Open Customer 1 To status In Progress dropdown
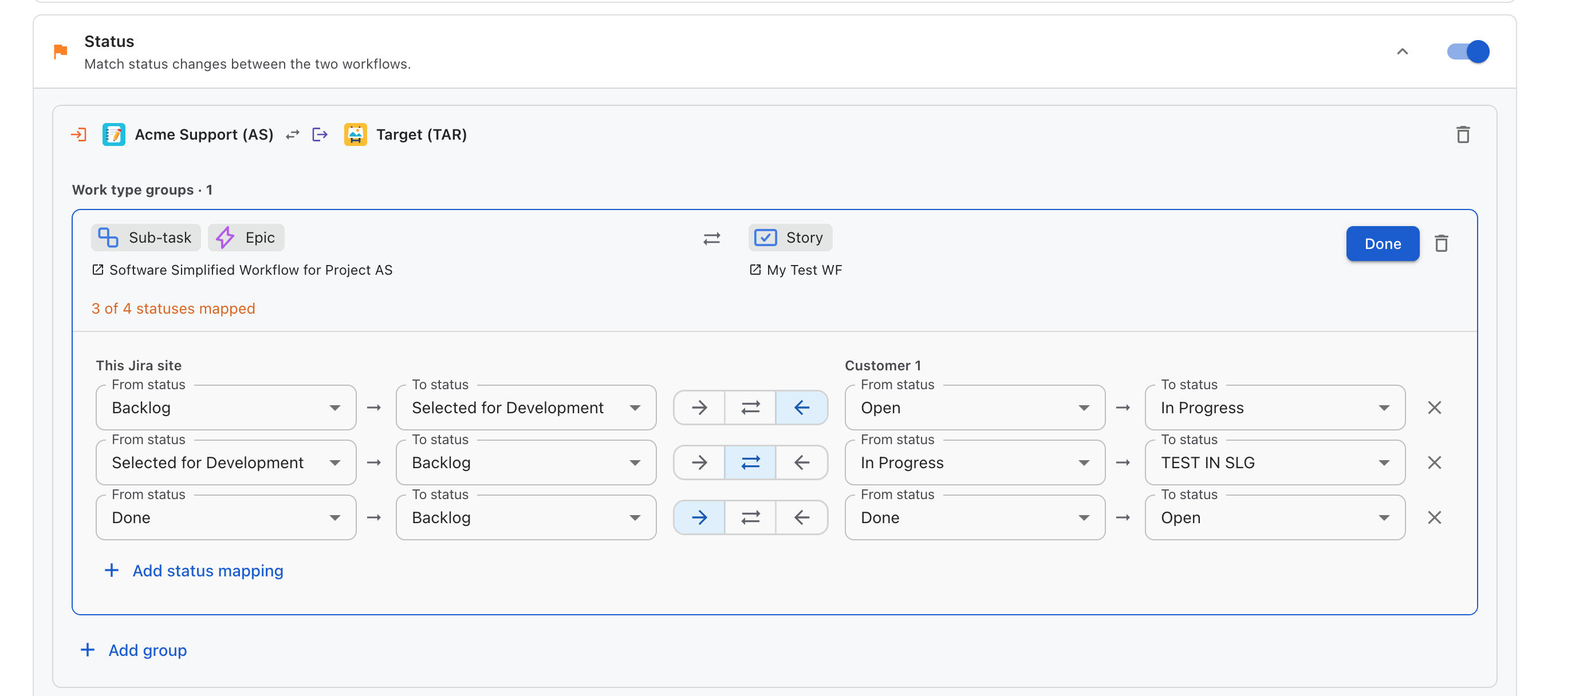This screenshot has width=1583, height=696. [1275, 408]
